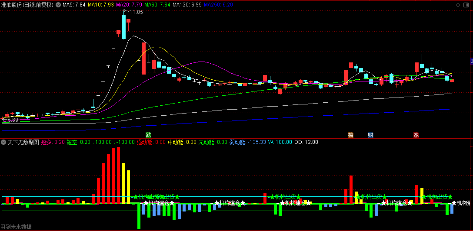The width and height of the screenshot is (473, 231).
Task: Click the diamond marker icon at top right
Action: (x=458, y=5)
